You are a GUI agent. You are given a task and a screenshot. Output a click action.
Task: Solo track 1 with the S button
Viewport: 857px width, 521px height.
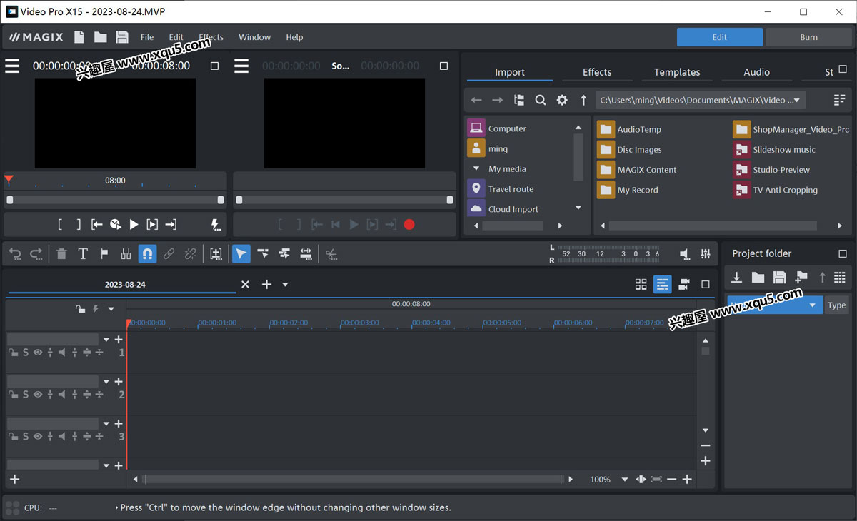click(x=26, y=353)
